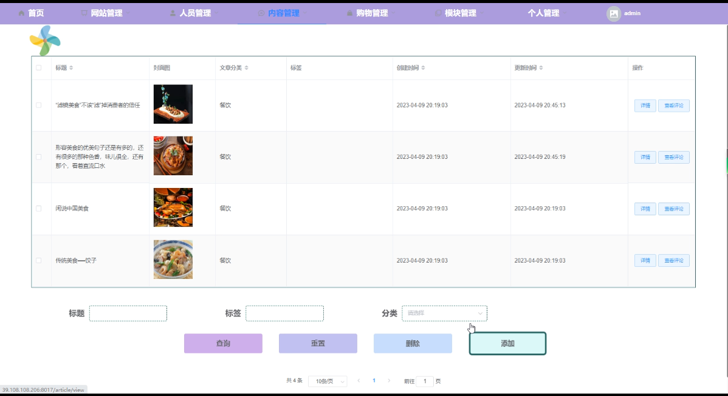Open cover image of 闲说中国美食
The width and height of the screenshot is (728, 396).
[173, 207]
